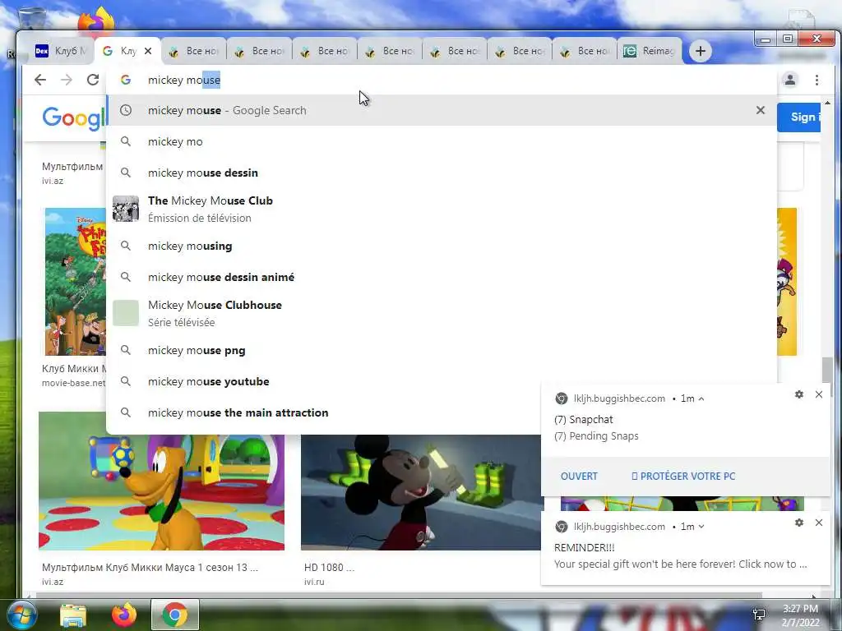Click the network tray icon
The width and height of the screenshot is (842, 631).
(759, 615)
